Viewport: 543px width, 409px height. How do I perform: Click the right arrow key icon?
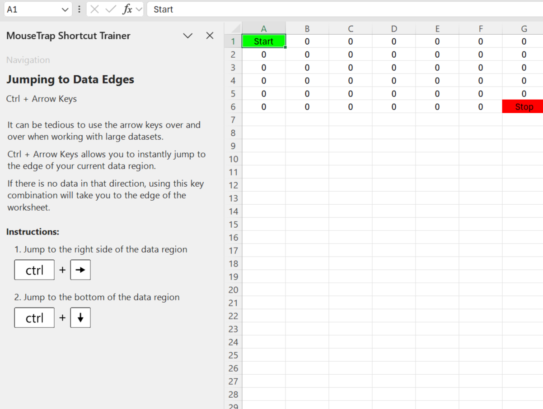tap(80, 270)
